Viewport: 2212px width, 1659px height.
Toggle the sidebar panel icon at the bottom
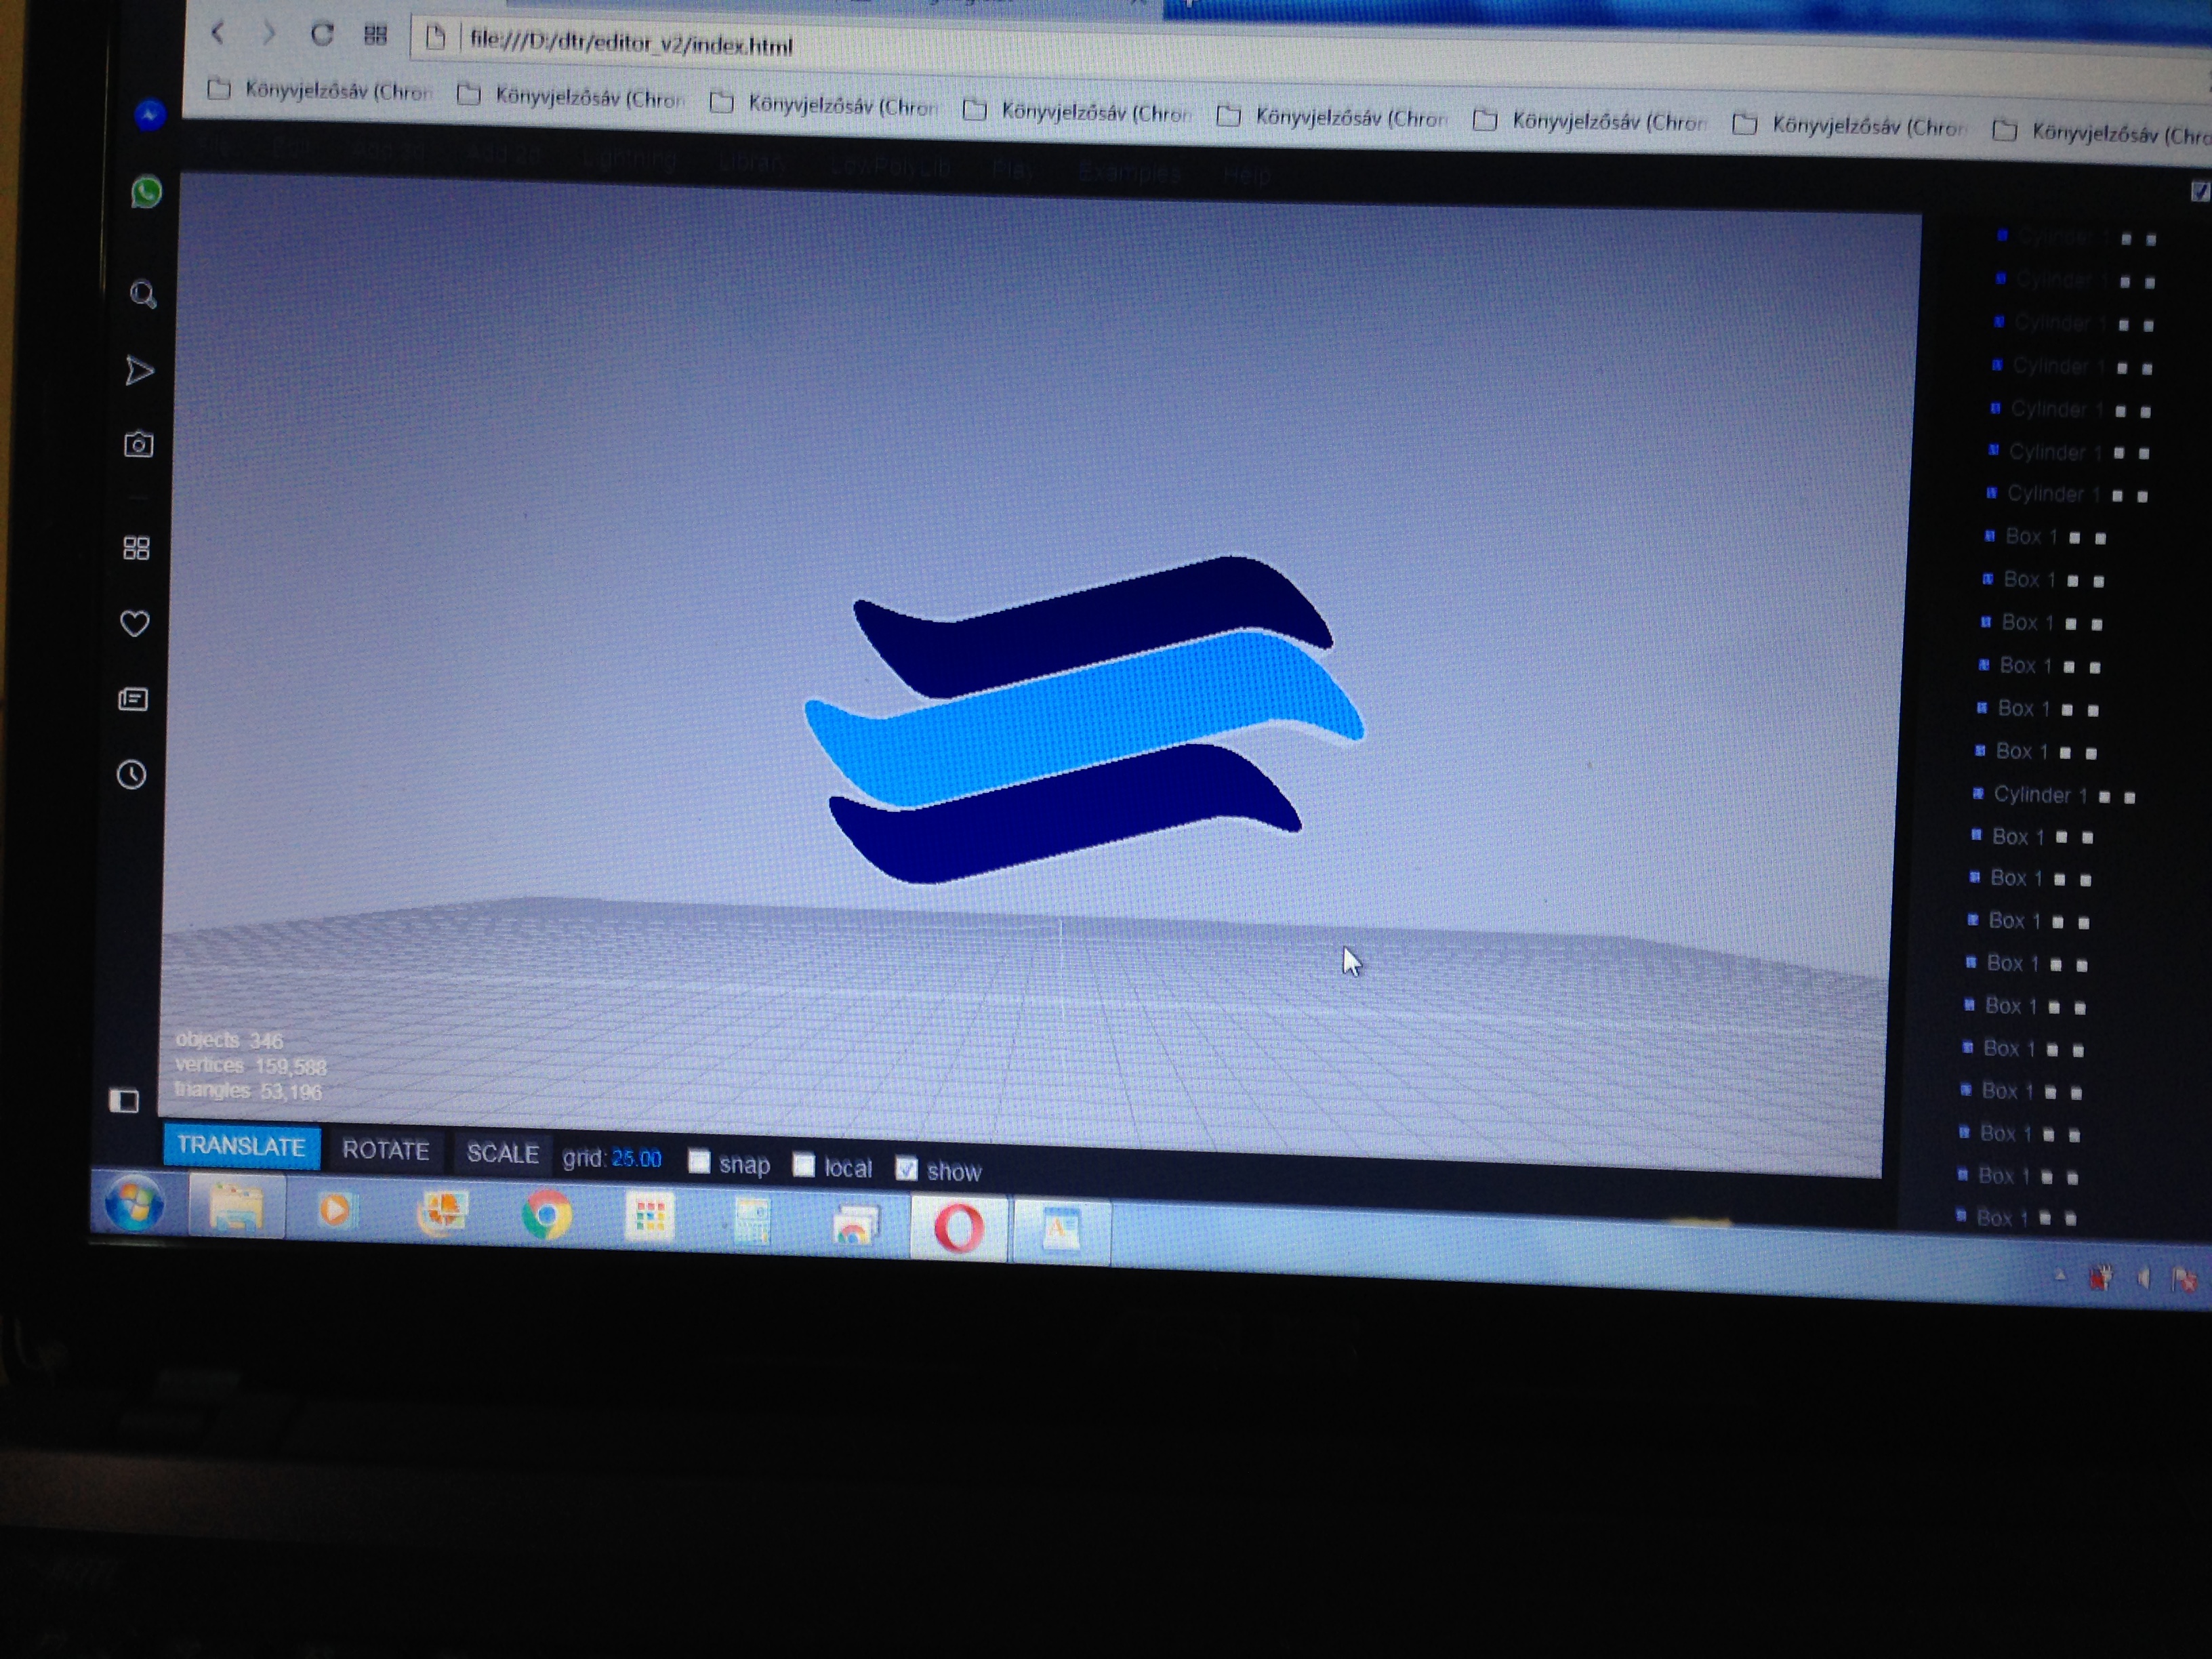tap(124, 1101)
